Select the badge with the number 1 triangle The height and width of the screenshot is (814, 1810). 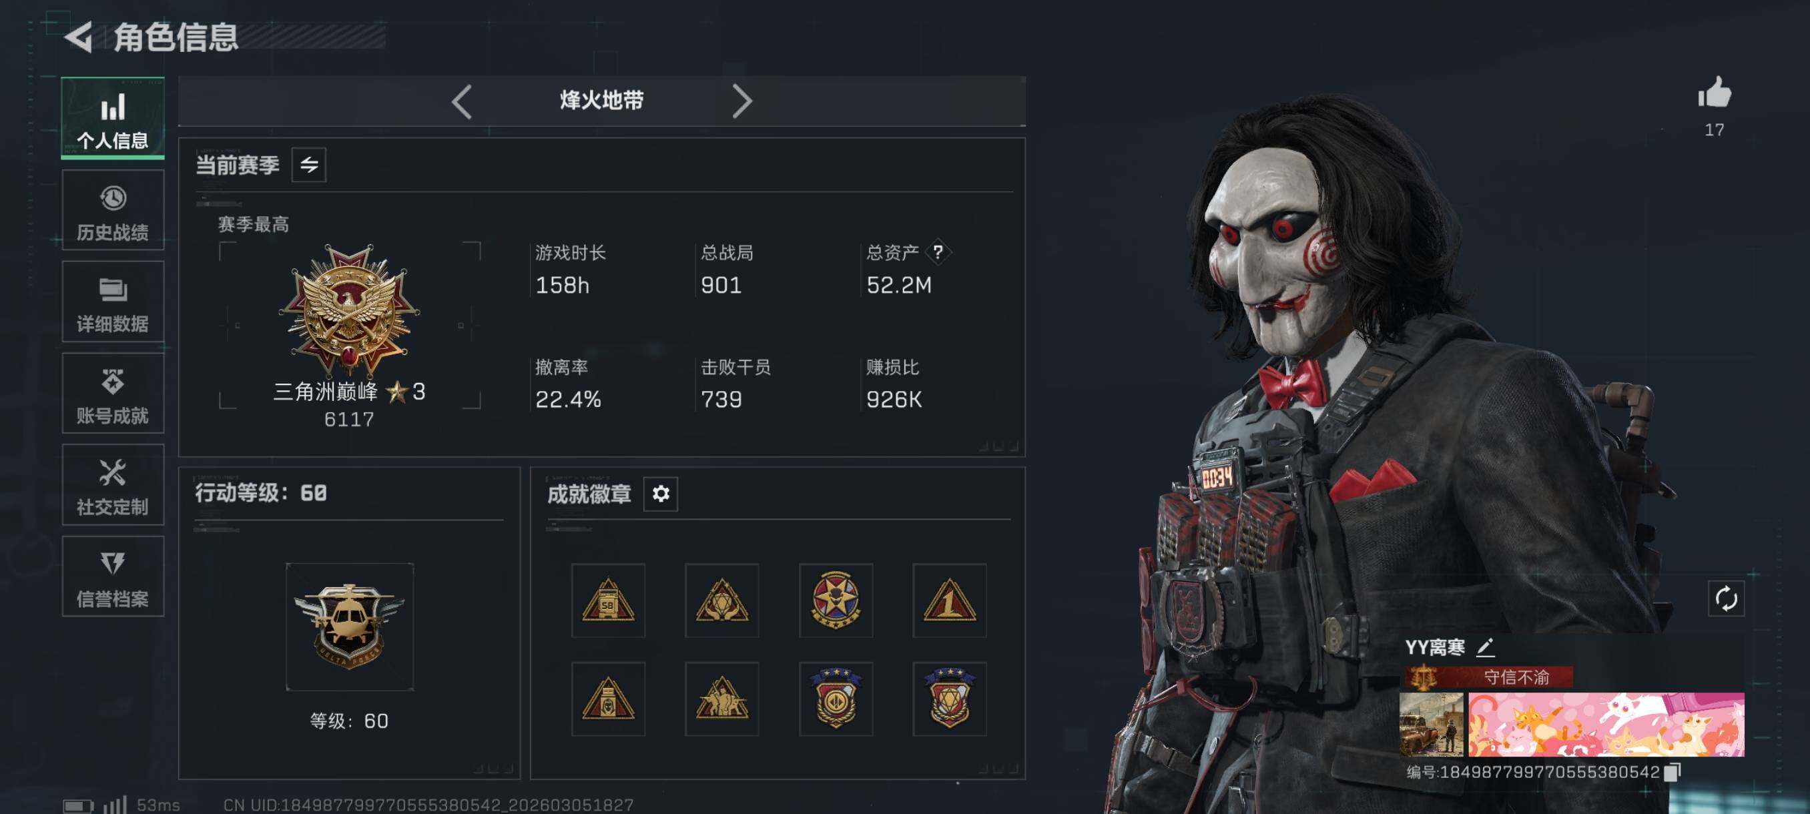(949, 600)
